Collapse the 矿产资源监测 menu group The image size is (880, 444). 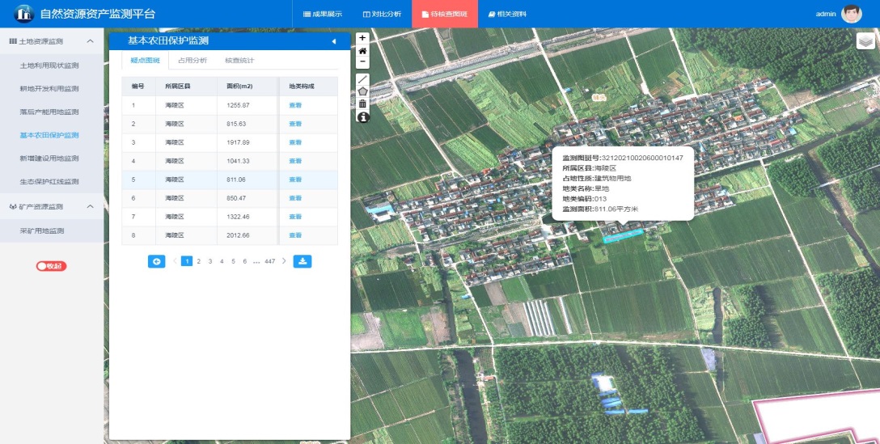(90, 207)
